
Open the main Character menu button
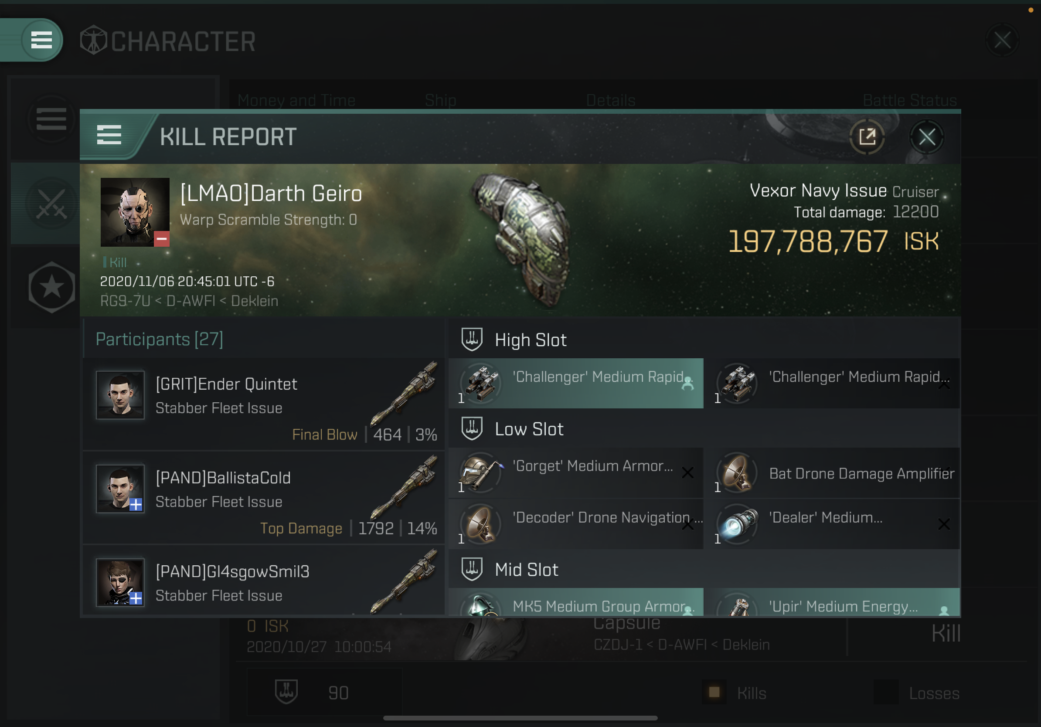(x=41, y=40)
